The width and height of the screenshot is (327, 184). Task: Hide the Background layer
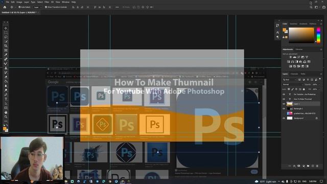click(284, 118)
